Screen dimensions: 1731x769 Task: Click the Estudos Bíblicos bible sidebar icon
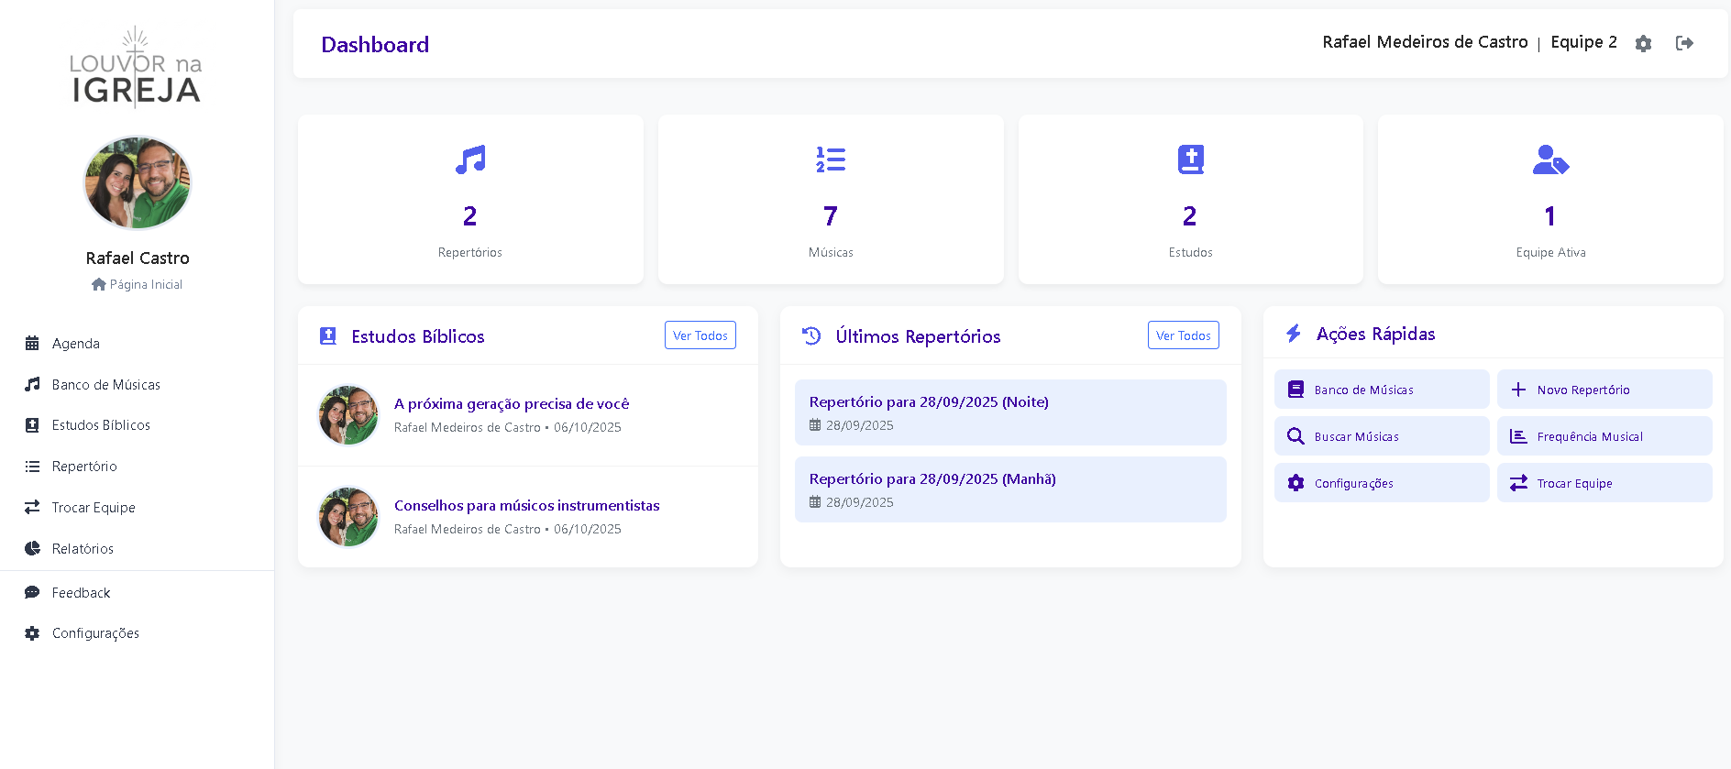[x=32, y=425]
